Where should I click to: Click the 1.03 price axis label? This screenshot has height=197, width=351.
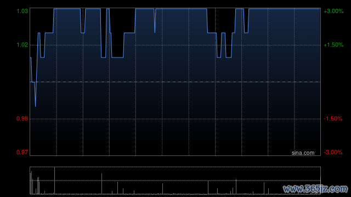click(22, 11)
